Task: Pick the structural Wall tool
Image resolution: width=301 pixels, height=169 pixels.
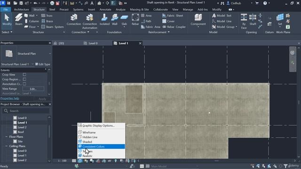Action: 30,15
